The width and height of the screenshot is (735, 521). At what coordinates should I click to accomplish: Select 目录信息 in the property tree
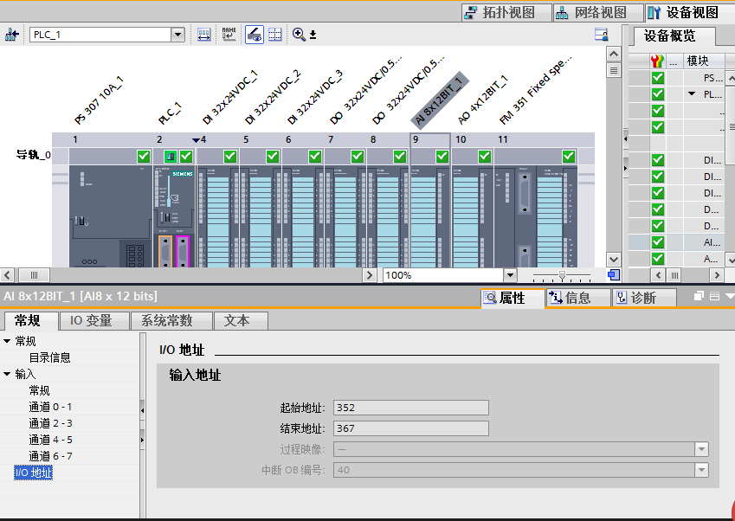click(49, 357)
